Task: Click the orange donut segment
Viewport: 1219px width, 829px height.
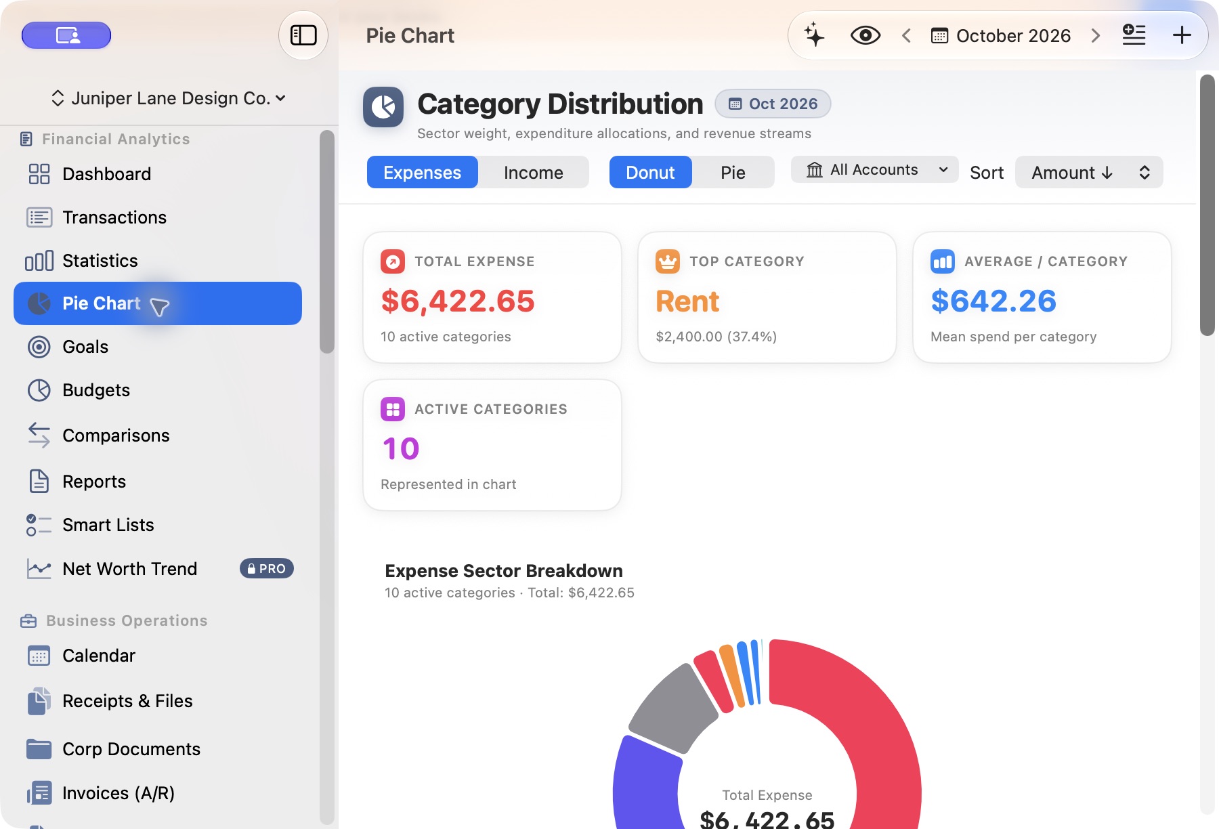Action: [x=732, y=677]
